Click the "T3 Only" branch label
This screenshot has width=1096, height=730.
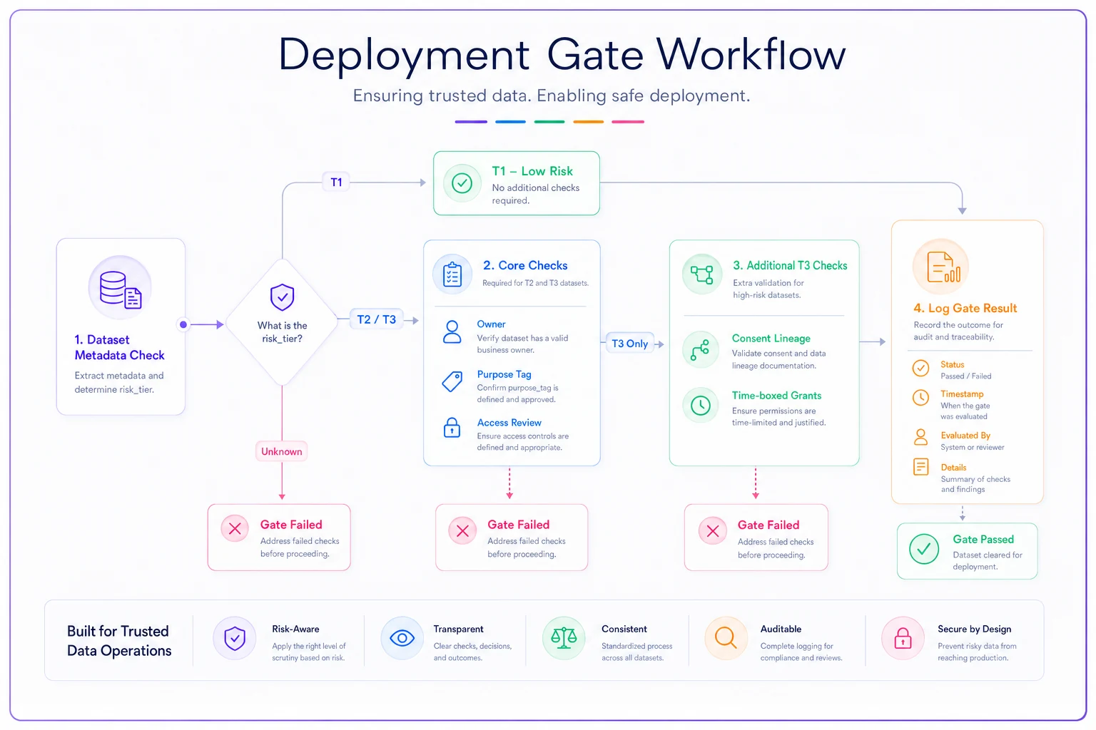tap(629, 344)
